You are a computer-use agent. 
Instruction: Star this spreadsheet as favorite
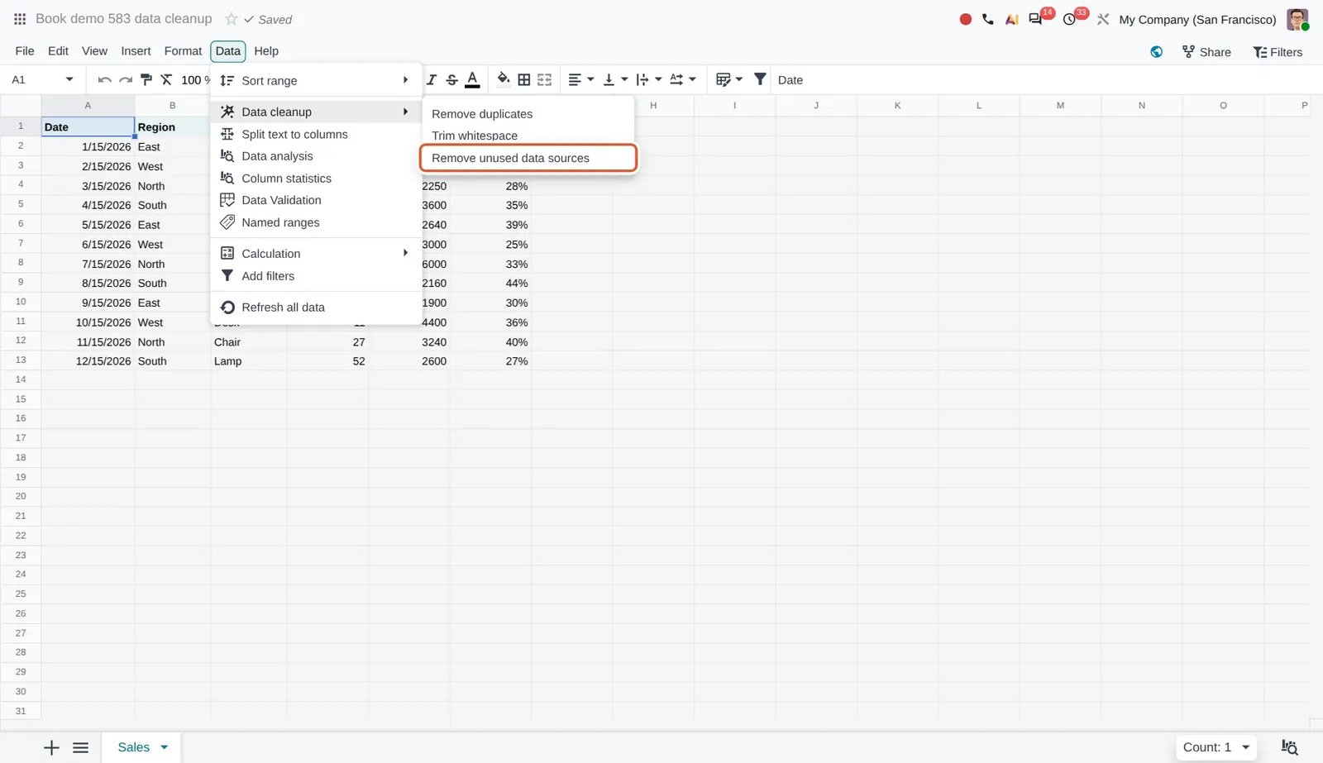(232, 19)
